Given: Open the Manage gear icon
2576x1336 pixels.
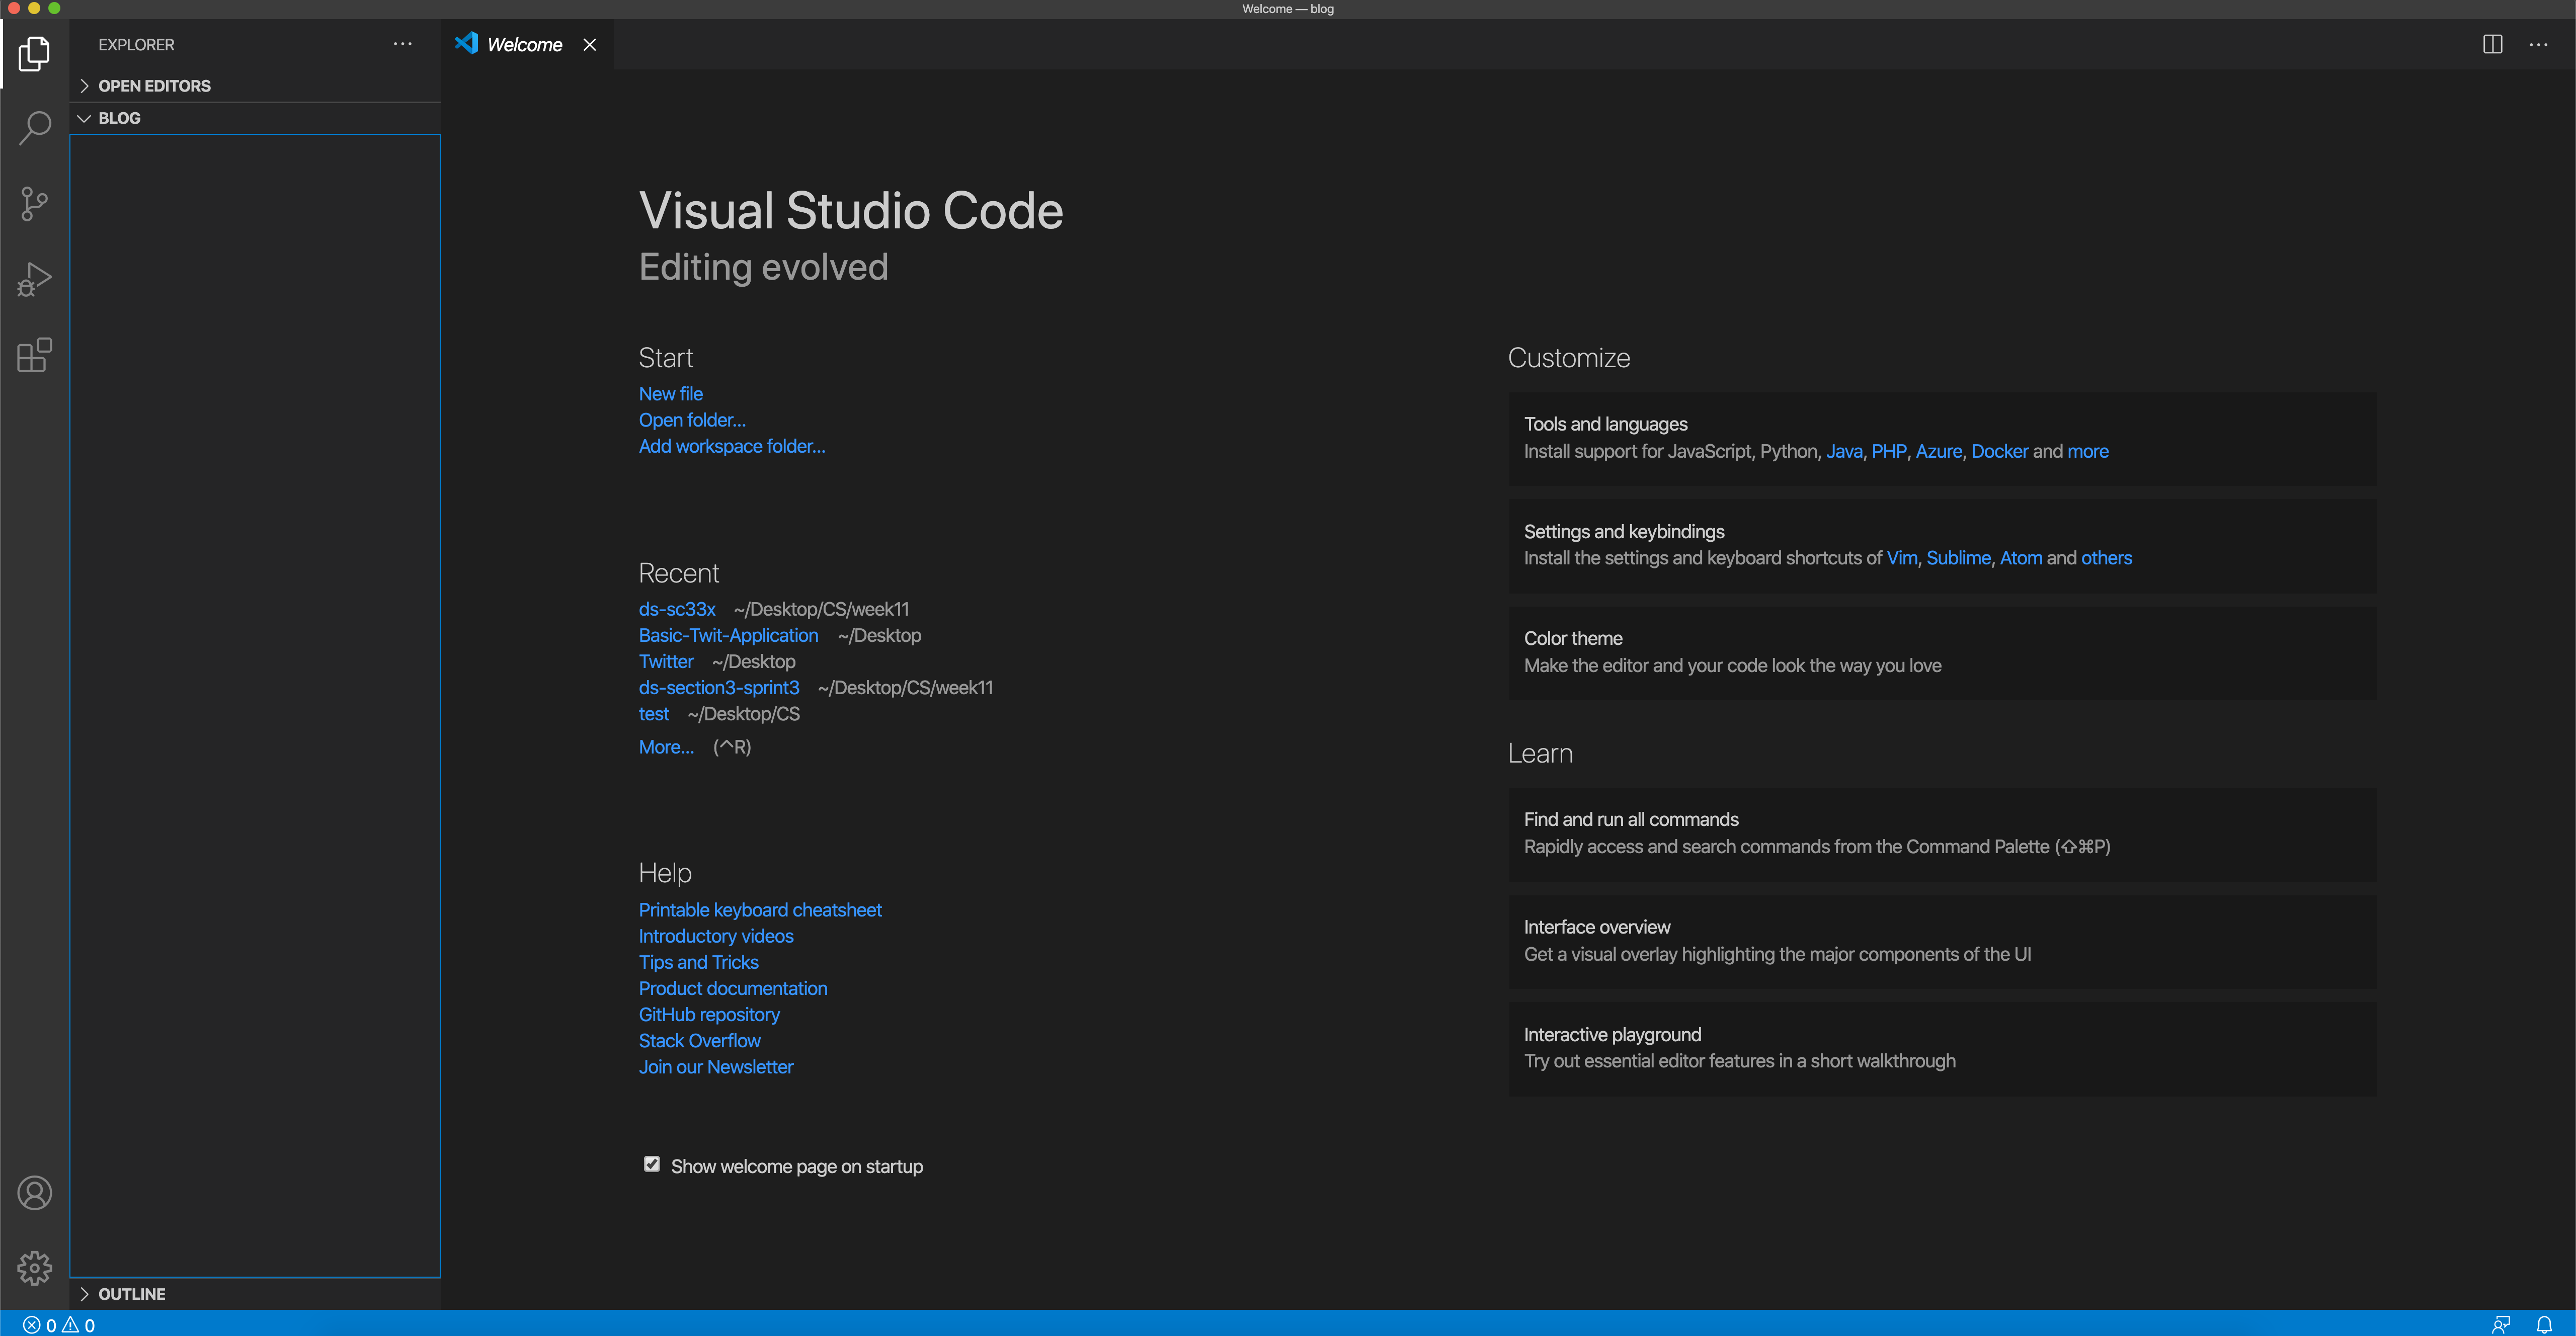Looking at the screenshot, I should [x=34, y=1268].
